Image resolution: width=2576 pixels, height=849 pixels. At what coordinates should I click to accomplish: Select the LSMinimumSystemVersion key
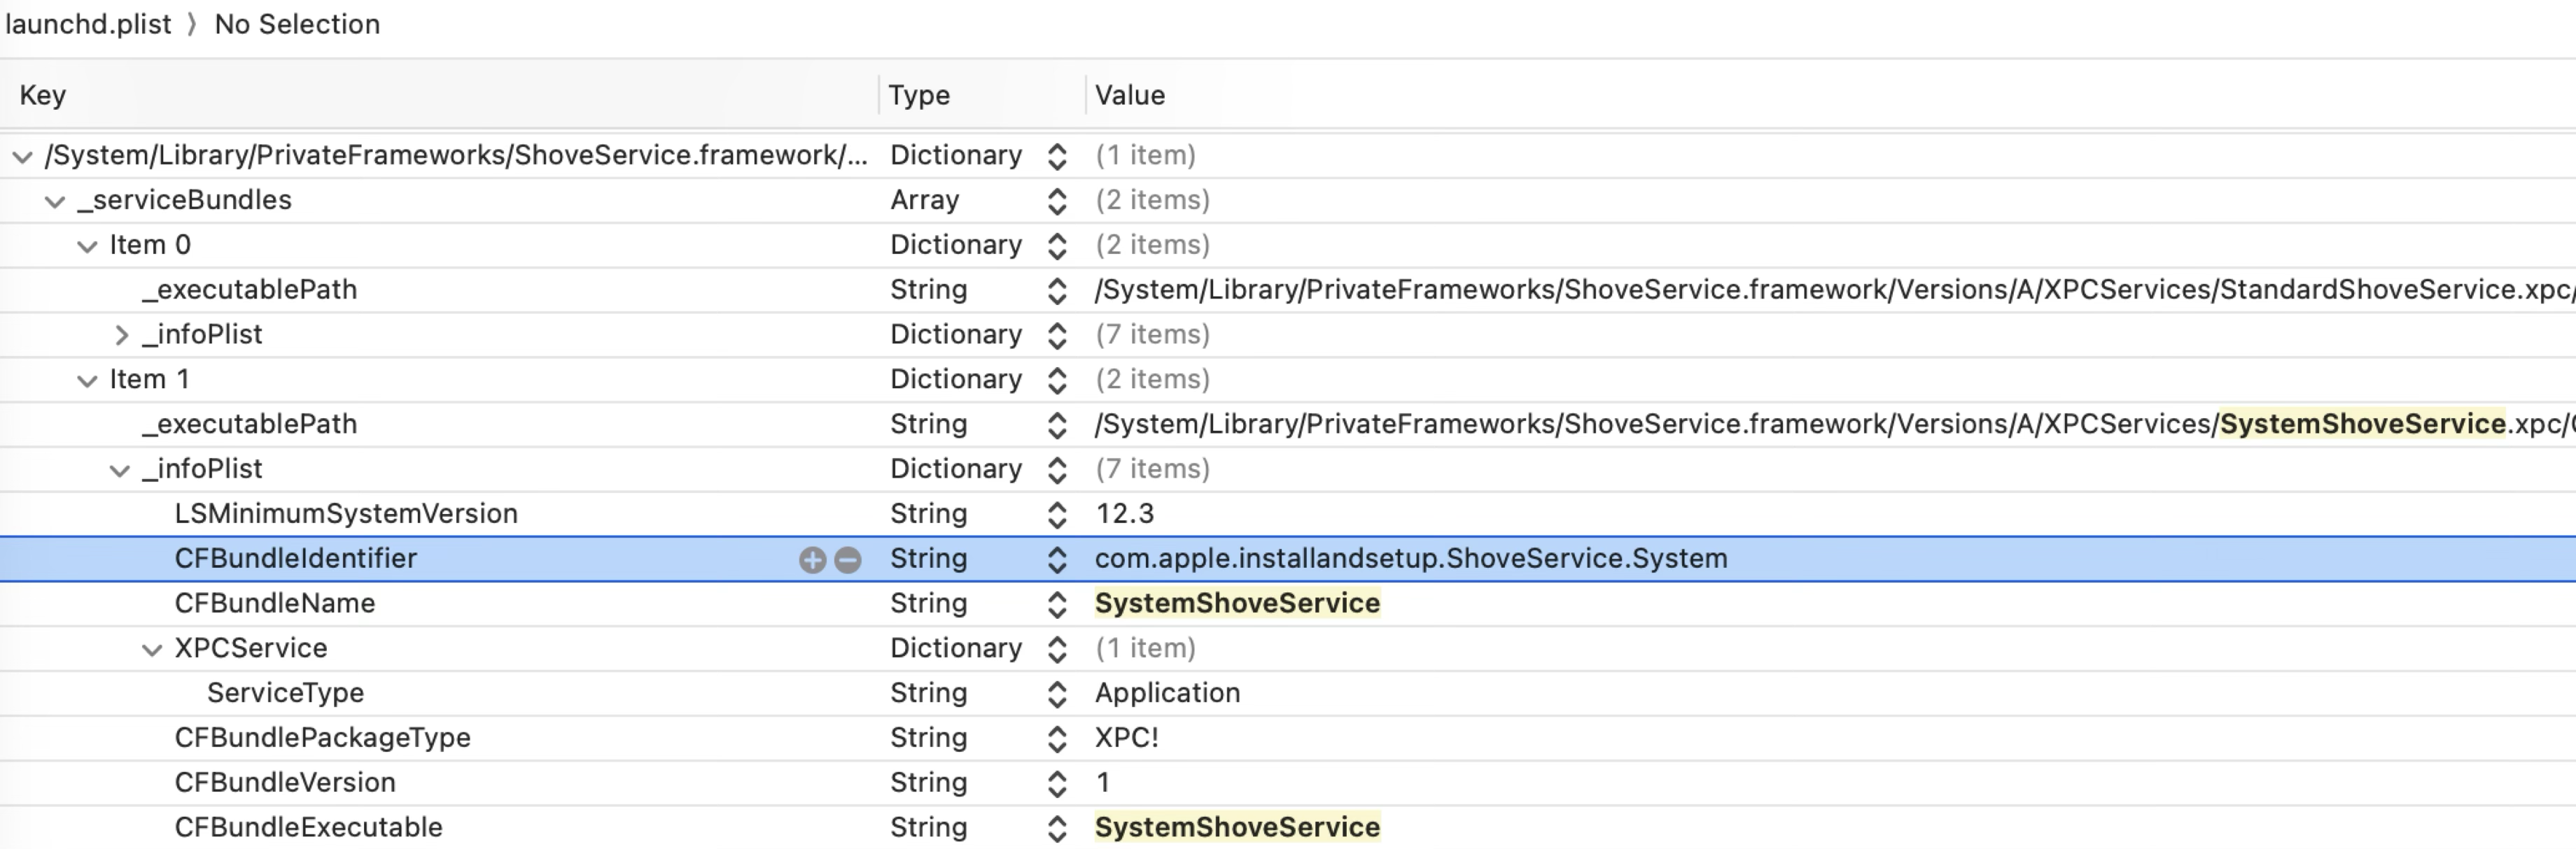(346, 513)
